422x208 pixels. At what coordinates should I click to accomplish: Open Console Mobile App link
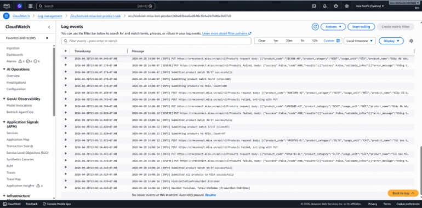(57, 204)
